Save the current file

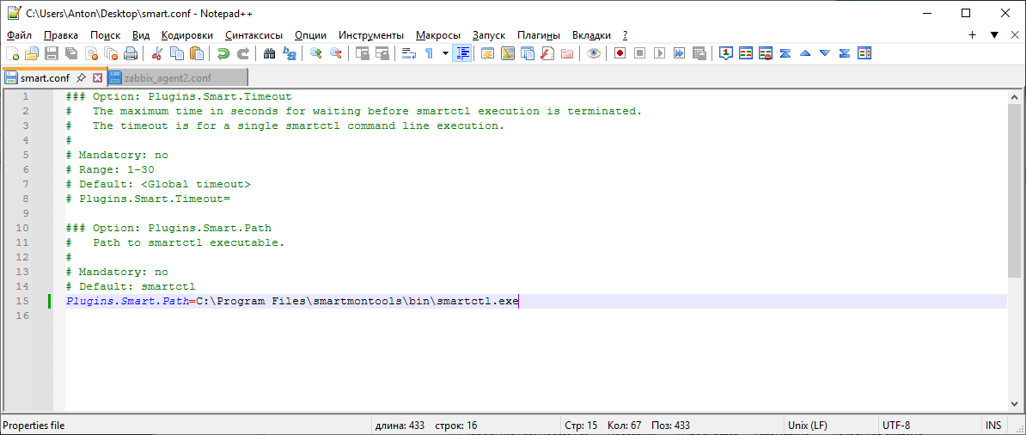[51, 53]
